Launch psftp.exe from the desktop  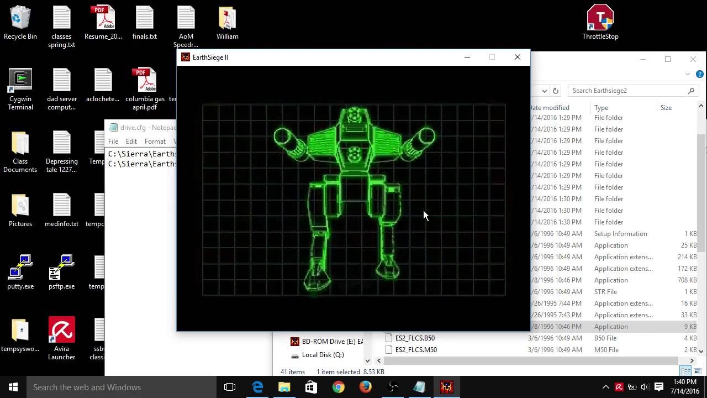62,272
